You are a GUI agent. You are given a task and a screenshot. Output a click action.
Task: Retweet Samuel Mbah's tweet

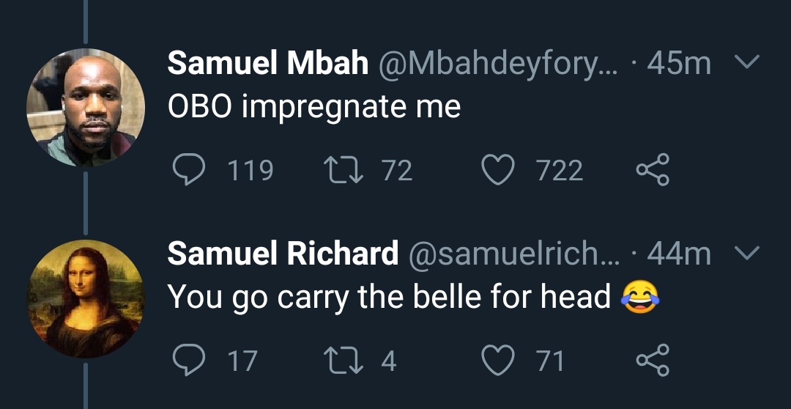click(x=343, y=169)
